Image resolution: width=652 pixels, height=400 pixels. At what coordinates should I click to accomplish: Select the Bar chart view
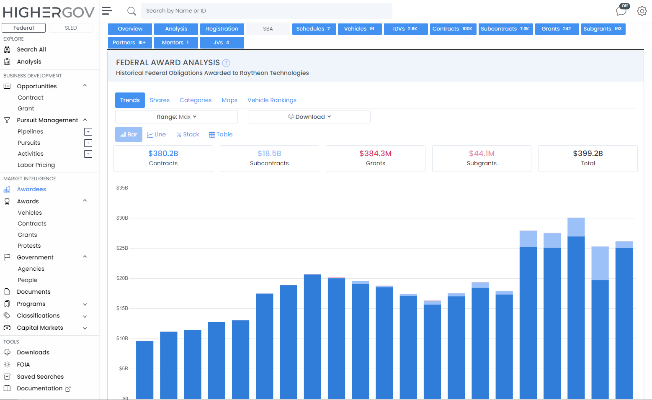[x=129, y=134]
